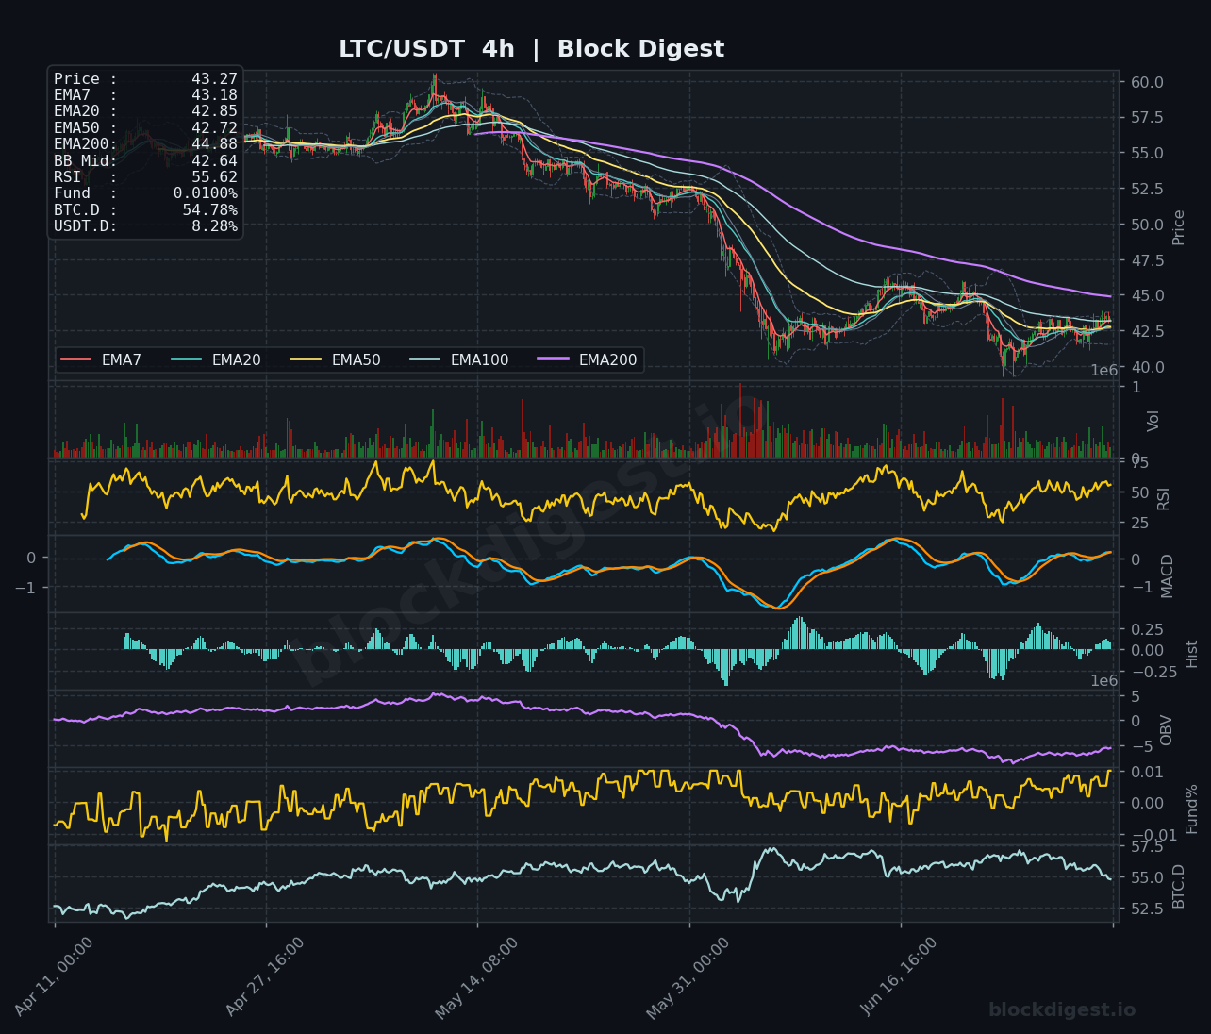This screenshot has width=1211, height=1034.
Task: Click the MACD axis label
Action: click(1168, 575)
